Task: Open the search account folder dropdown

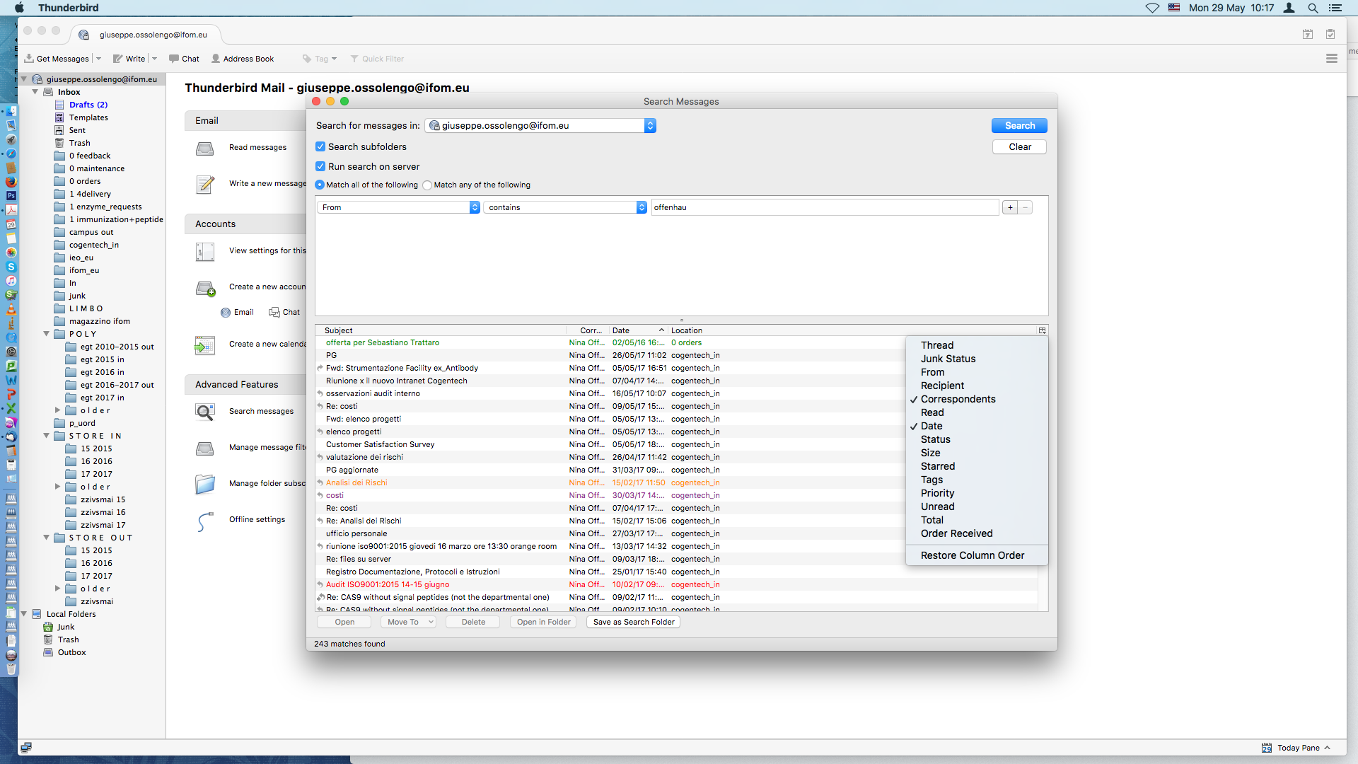Action: click(540, 126)
